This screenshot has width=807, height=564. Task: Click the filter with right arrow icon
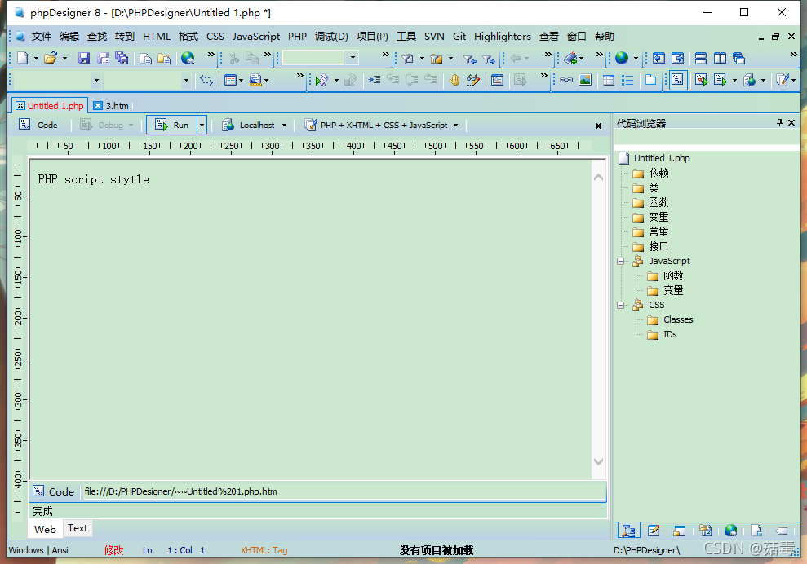tap(489, 59)
